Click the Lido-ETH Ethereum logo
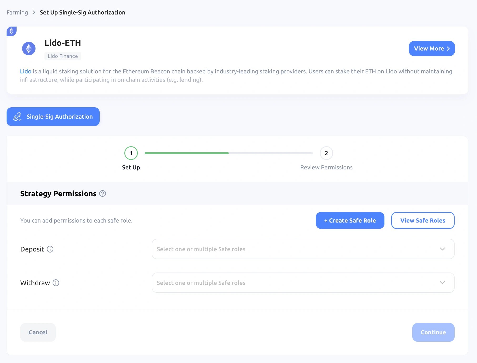Image resolution: width=477 pixels, height=363 pixels. click(29, 49)
